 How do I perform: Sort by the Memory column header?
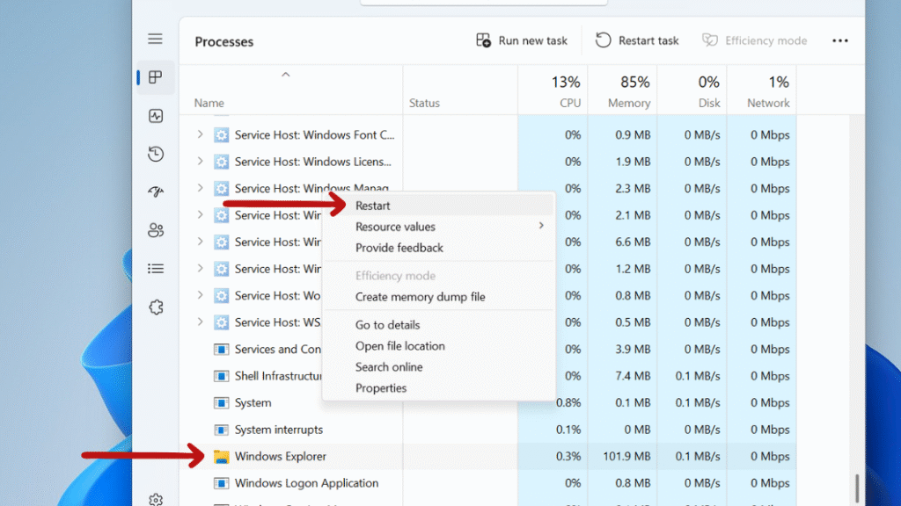622,91
